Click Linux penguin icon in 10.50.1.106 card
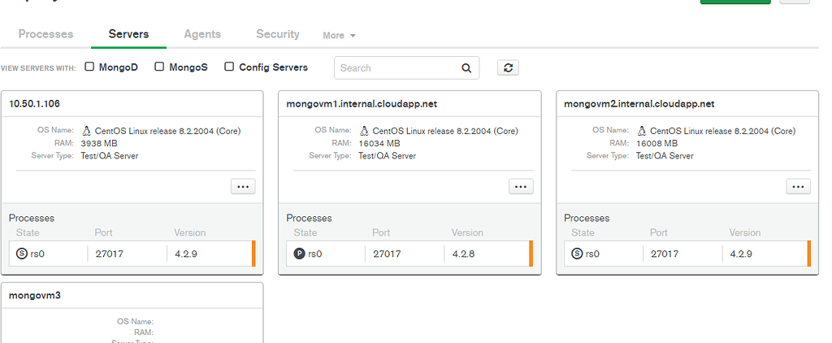 coord(86,131)
